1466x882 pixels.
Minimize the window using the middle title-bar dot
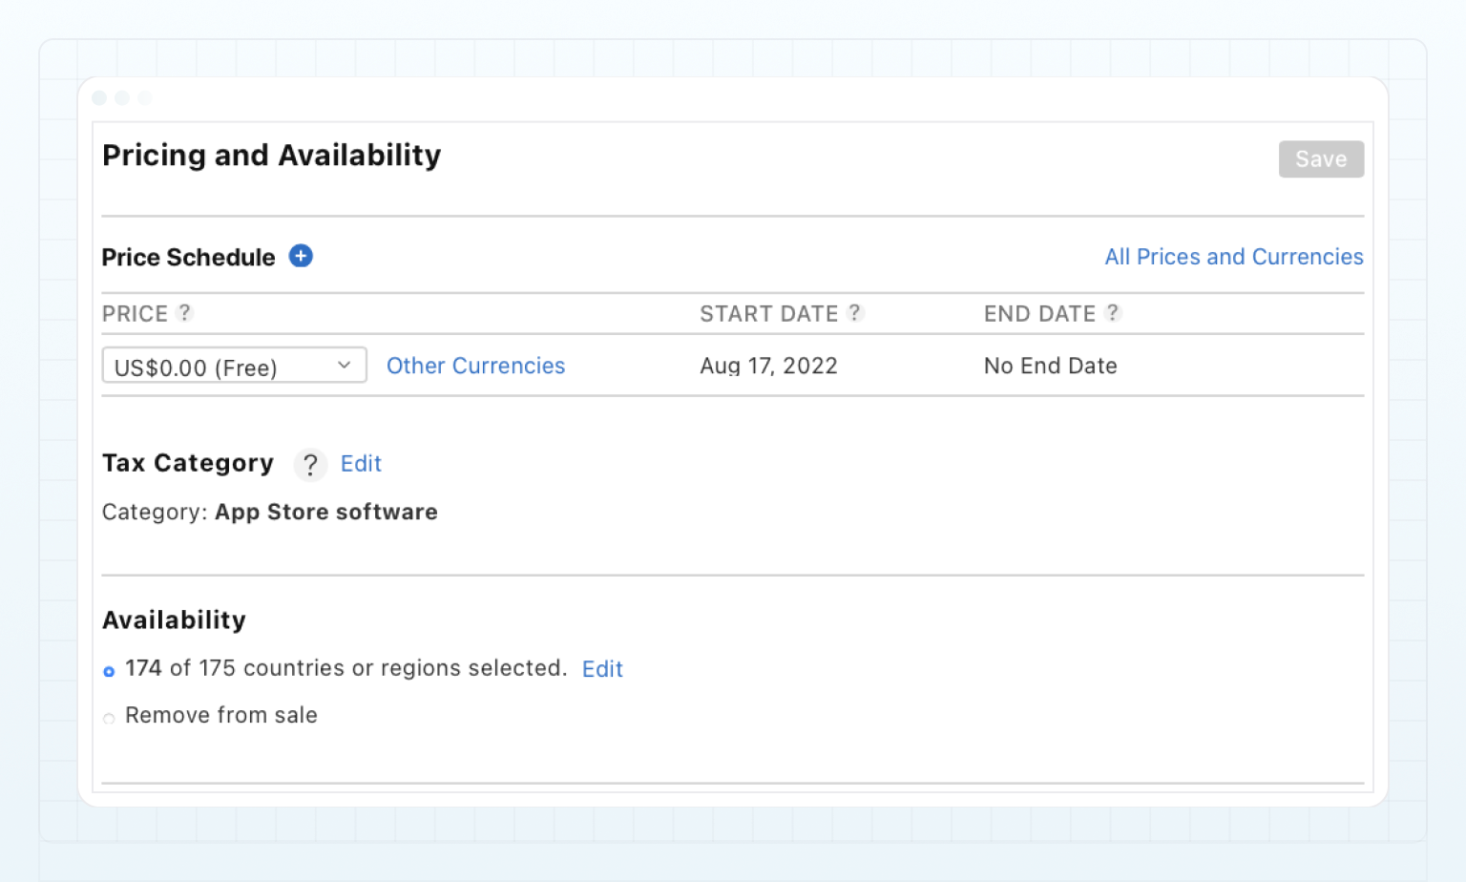(x=122, y=98)
